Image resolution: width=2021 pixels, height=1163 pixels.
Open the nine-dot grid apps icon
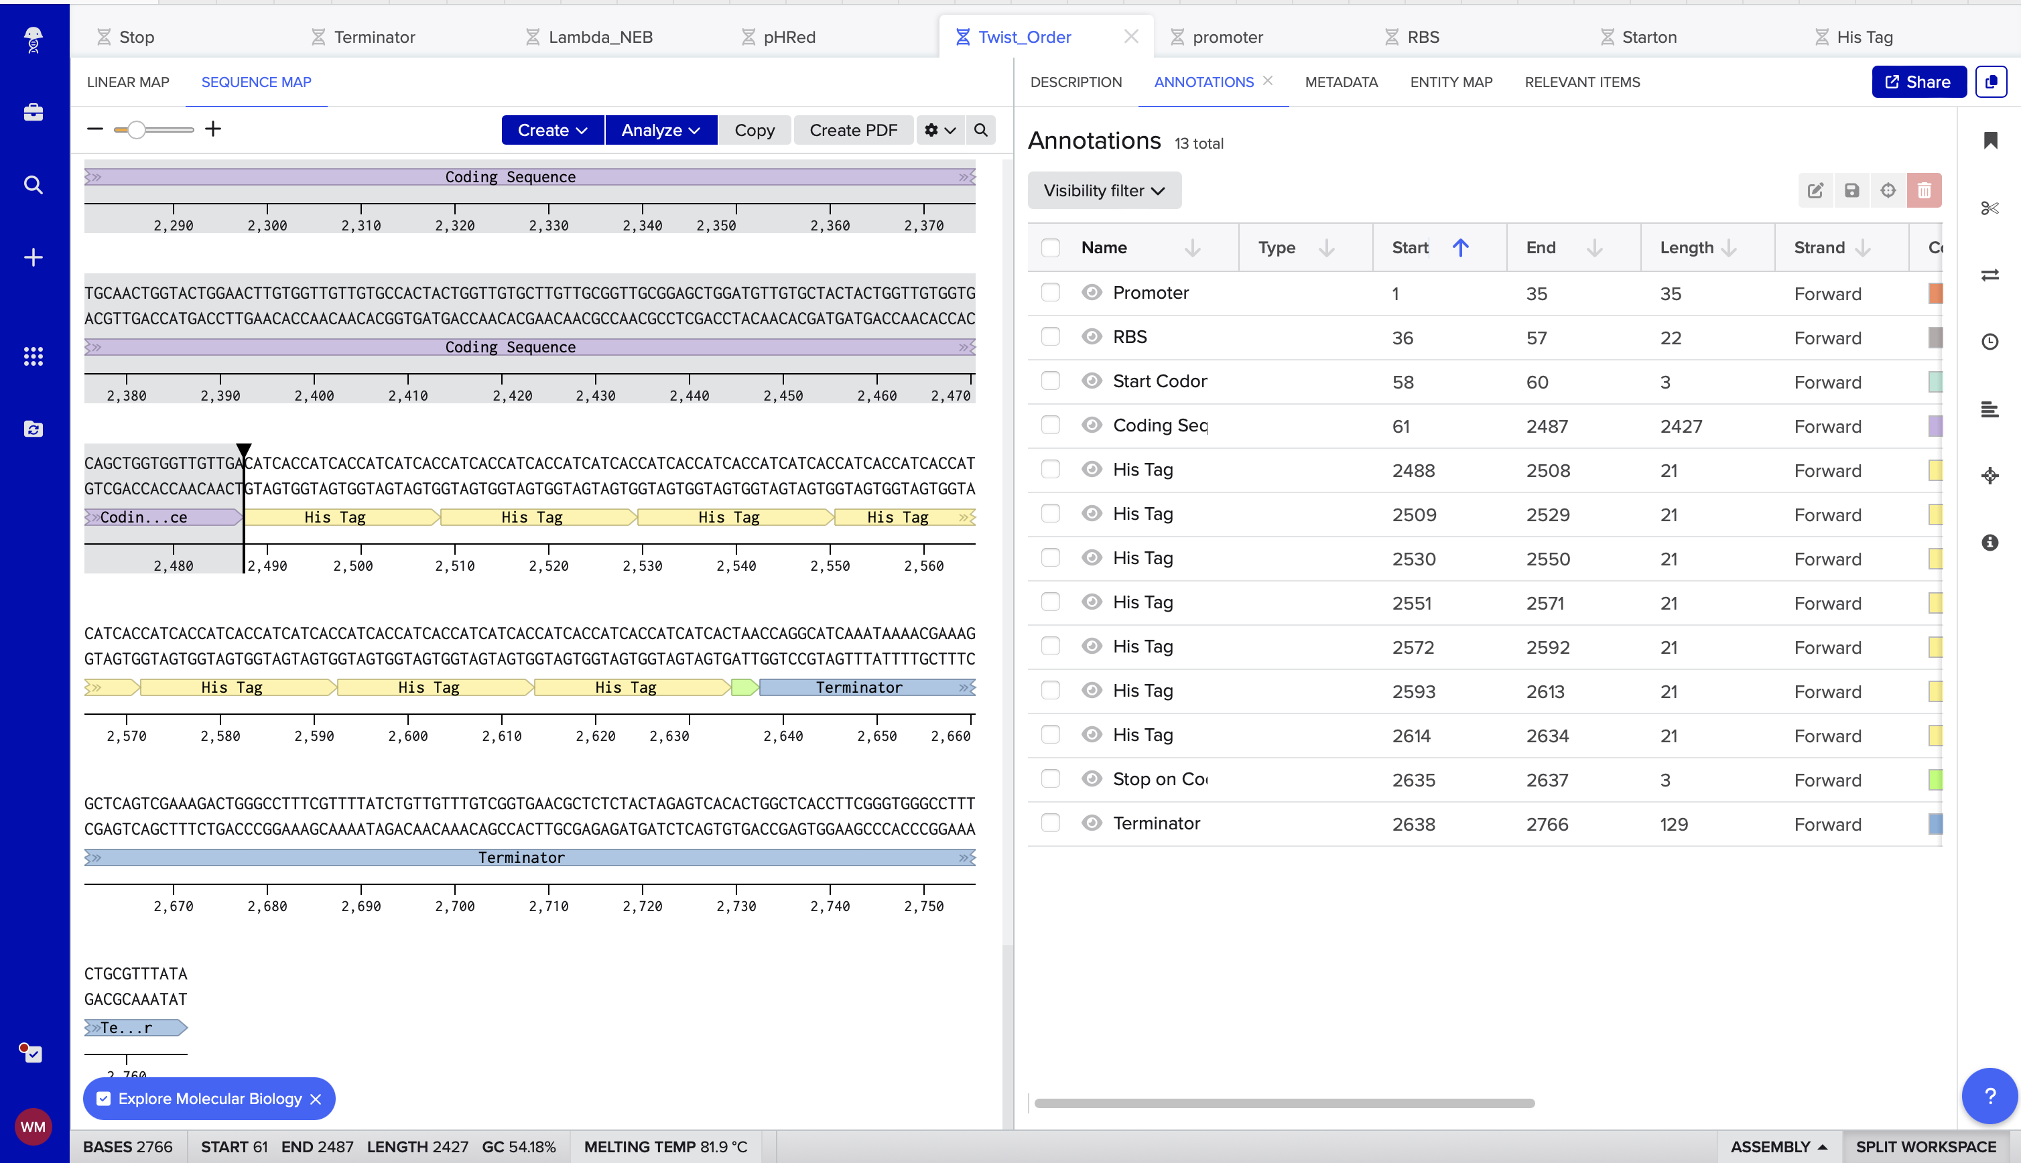click(34, 356)
